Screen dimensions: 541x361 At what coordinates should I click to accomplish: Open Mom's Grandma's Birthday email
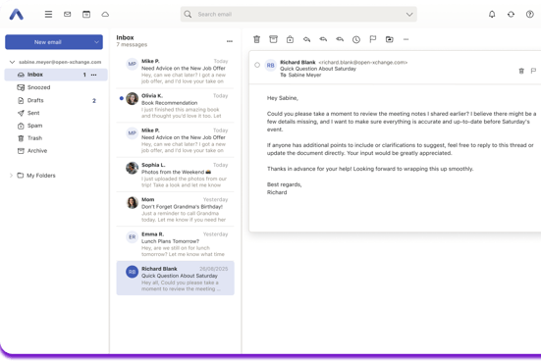(x=176, y=209)
